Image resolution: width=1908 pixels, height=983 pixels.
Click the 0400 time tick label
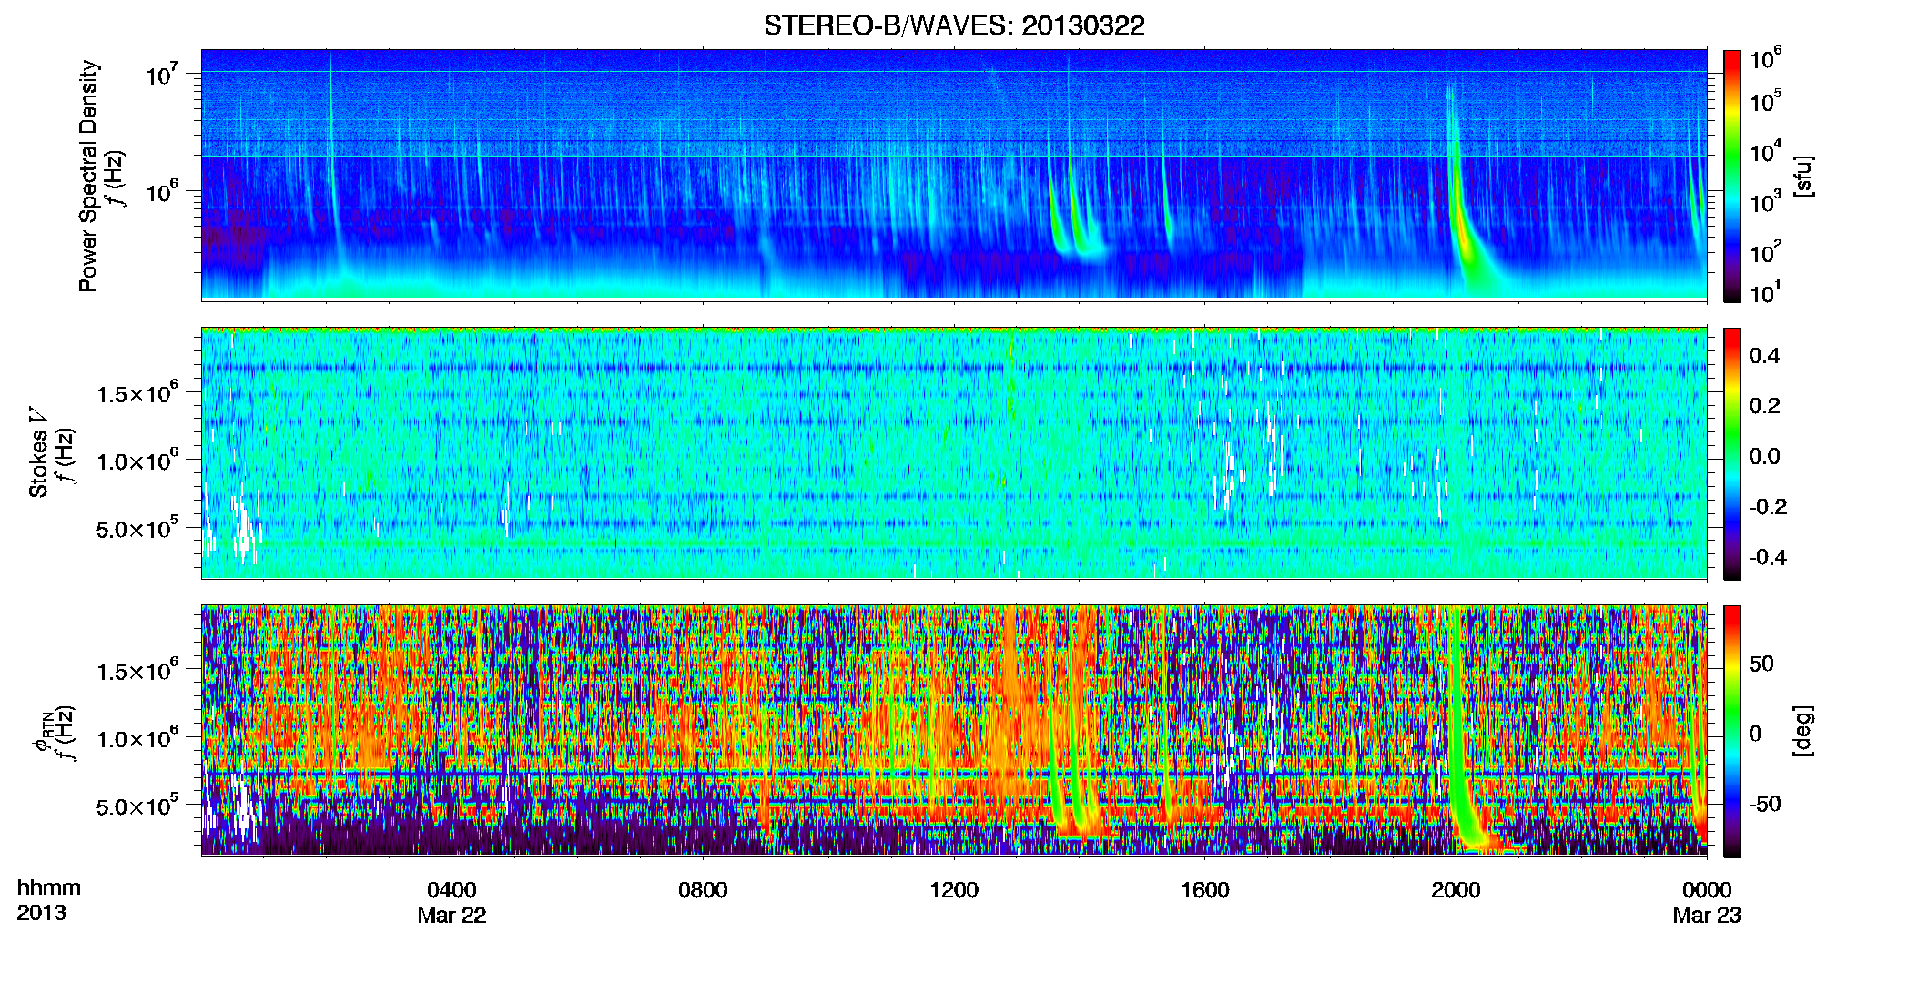pyautogui.click(x=452, y=889)
